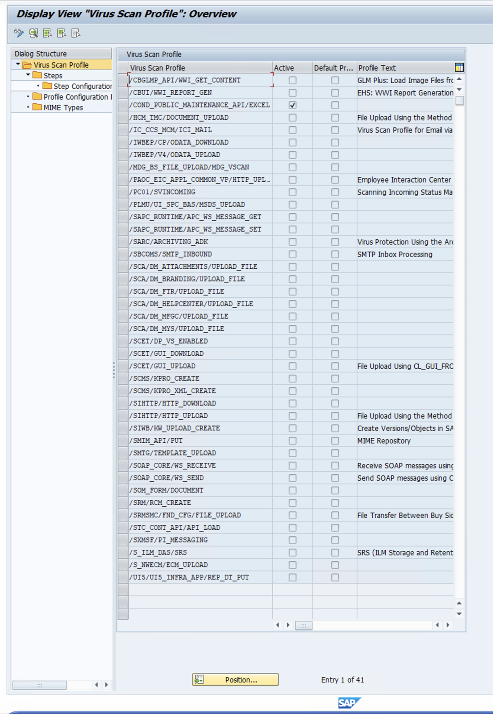Open the Step Configuration folder node
493x714 pixels.
click(82, 86)
